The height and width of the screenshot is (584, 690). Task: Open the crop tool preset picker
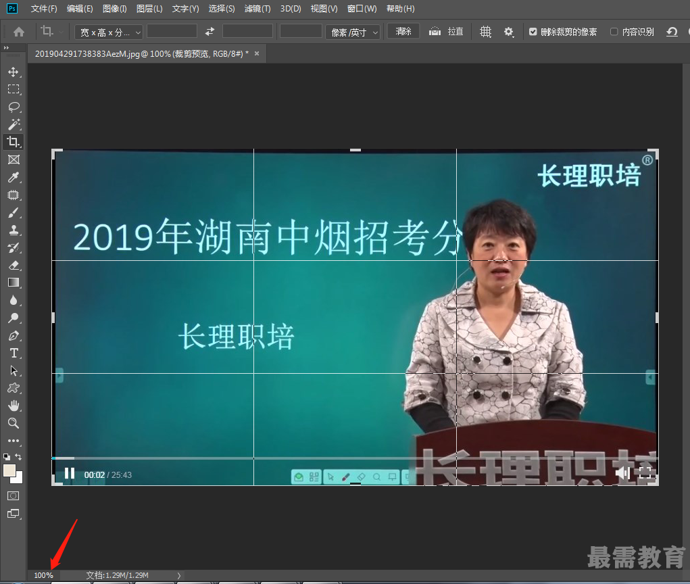(52, 32)
